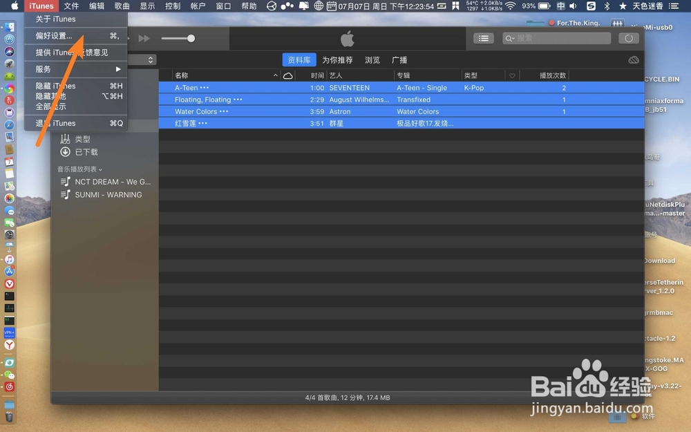Click the album cell Transfixed
691x432 pixels.
(413, 100)
